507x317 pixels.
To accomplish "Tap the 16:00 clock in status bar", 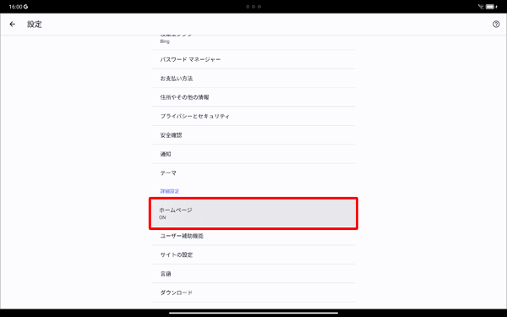I will (x=15, y=7).
